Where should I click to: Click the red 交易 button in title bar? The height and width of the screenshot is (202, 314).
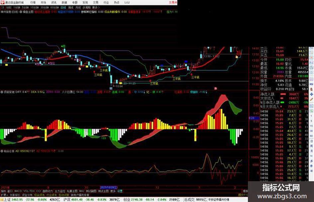(173, 2)
